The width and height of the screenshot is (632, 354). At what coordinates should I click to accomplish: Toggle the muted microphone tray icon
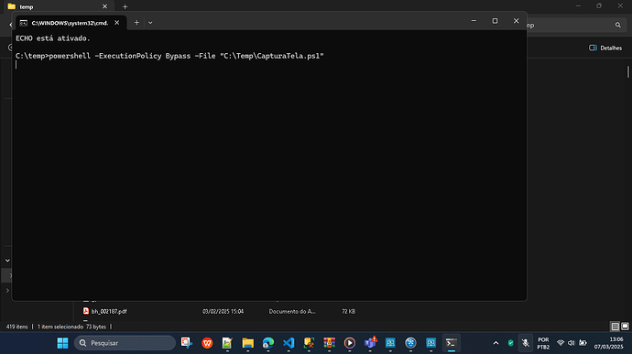[x=525, y=343]
